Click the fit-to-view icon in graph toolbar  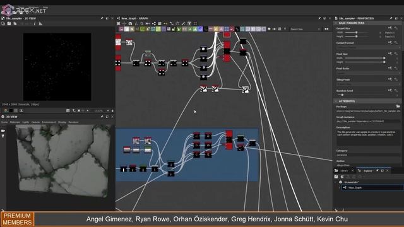click(x=119, y=24)
